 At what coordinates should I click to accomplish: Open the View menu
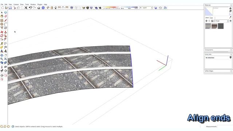tap(10, 4)
